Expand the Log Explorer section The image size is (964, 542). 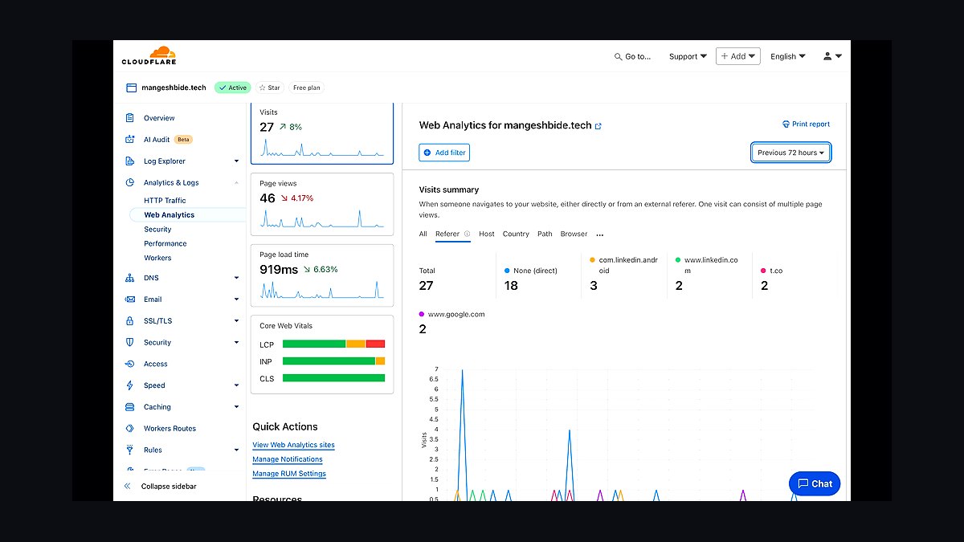pyautogui.click(x=236, y=161)
